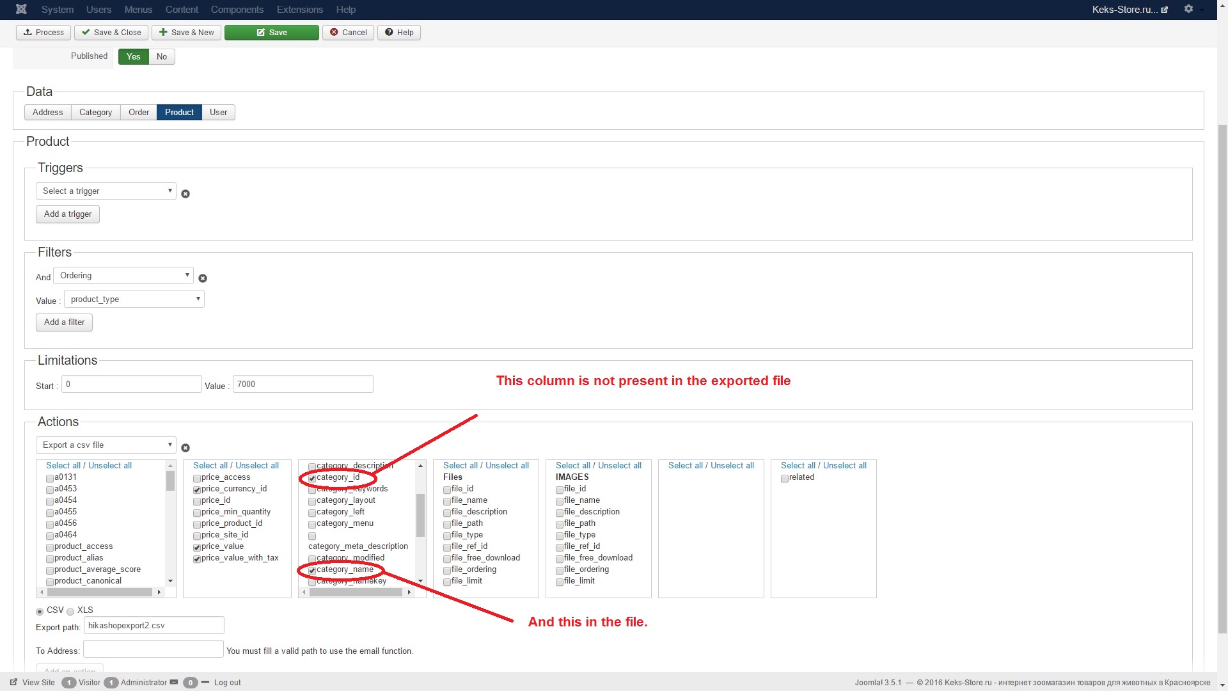The width and height of the screenshot is (1228, 691).
Task: Open the messages envelope icon in footer
Action: 174,682
